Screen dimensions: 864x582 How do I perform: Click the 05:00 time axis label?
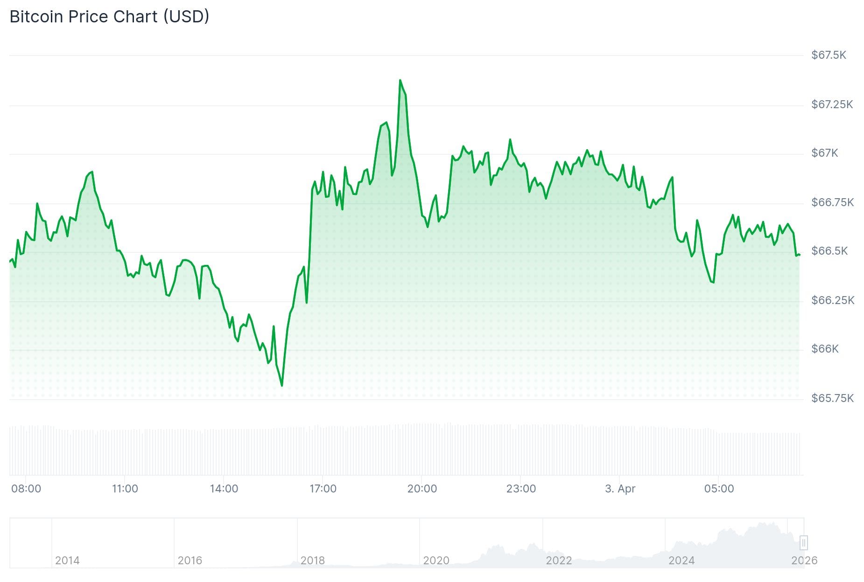[x=719, y=489]
